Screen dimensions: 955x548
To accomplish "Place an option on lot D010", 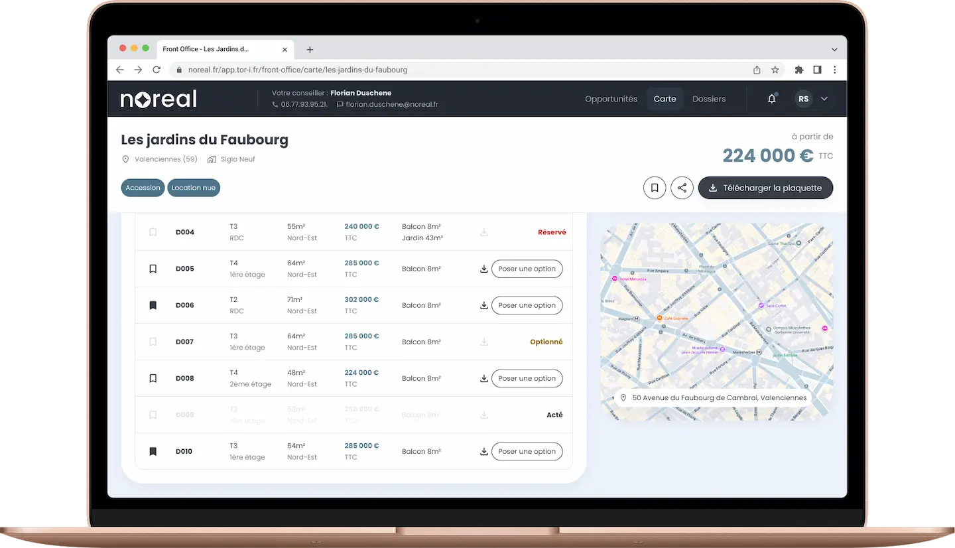I will [x=527, y=451].
